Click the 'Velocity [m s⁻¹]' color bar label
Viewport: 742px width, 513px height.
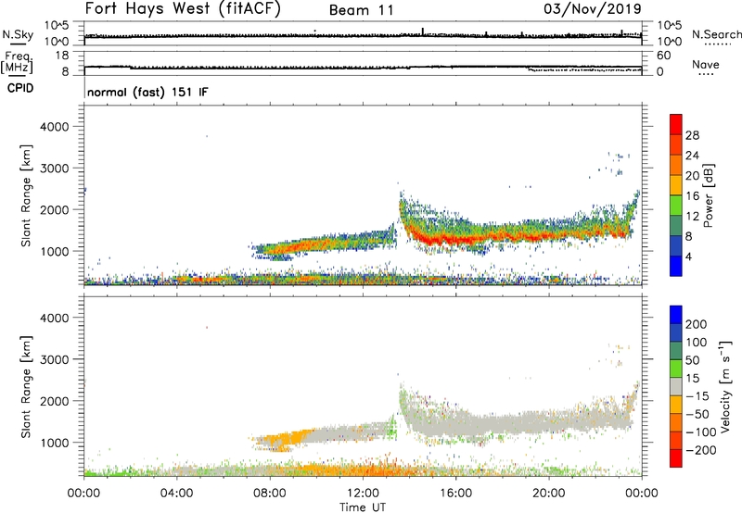pyautogui.click(x=725, y=386)
